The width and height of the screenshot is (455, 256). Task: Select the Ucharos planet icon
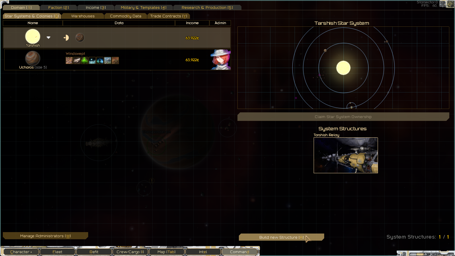(33, 58)
